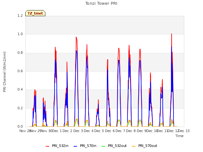Image resolution: width=203 pixels, height=152 pixels.
Task: Click the Dec 5 x-axis label
Action: (x=99, y=131)
